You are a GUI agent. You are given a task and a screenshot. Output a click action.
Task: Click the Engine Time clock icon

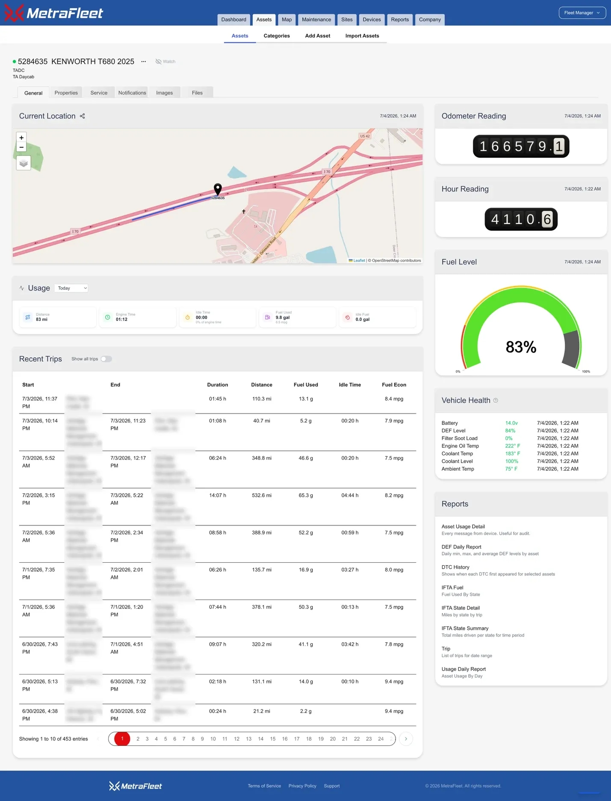pos(108,317)
